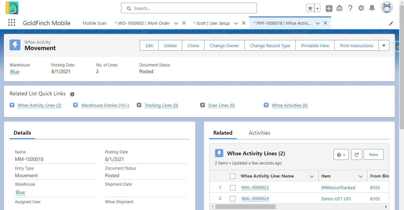Switch to the WO-1000002 Work Order tab
Screen dimensions: 404x210
pyautogui.click(x=142, y=23)
